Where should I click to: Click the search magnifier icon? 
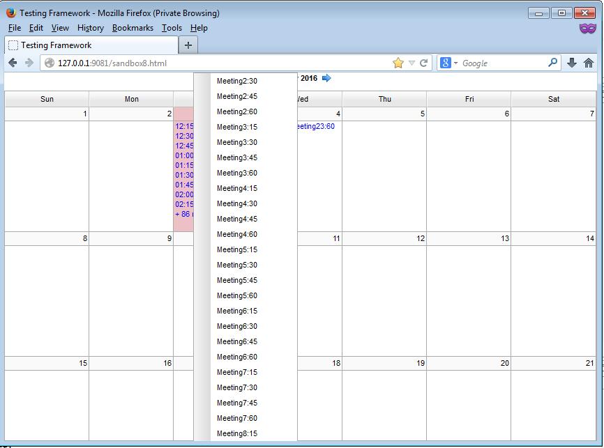(x=553, y=63)
